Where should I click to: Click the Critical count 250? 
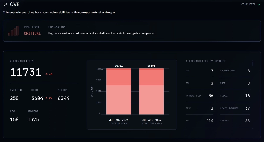pyautogui.click(x=14, y=98)
